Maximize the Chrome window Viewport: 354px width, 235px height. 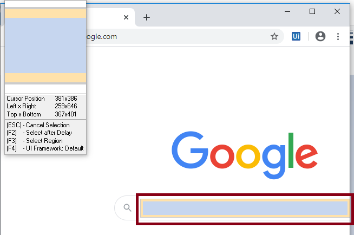pyautogui.click(x=312, y=11)
